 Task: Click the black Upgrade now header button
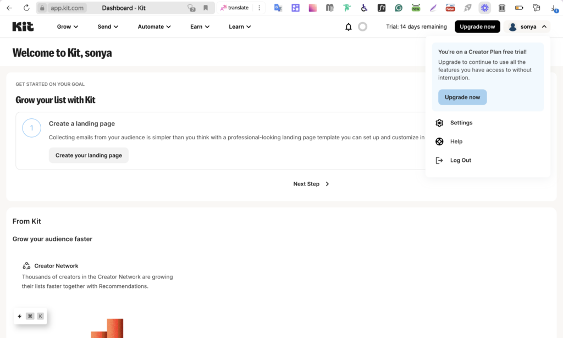tap(477, 26)
